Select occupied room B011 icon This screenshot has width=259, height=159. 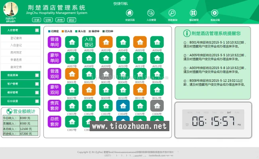pyautogui.click(x=140, y=90)
